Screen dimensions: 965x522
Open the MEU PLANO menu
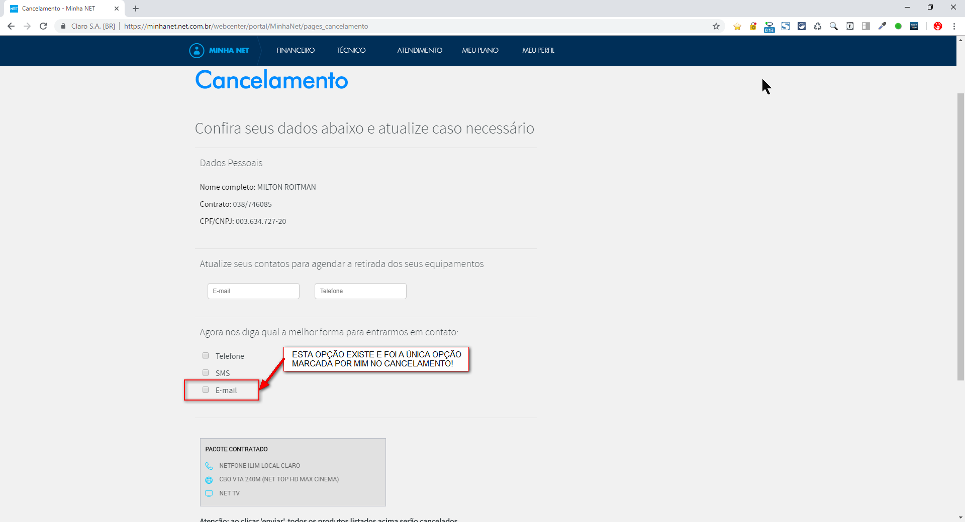[x=480, y=50]
